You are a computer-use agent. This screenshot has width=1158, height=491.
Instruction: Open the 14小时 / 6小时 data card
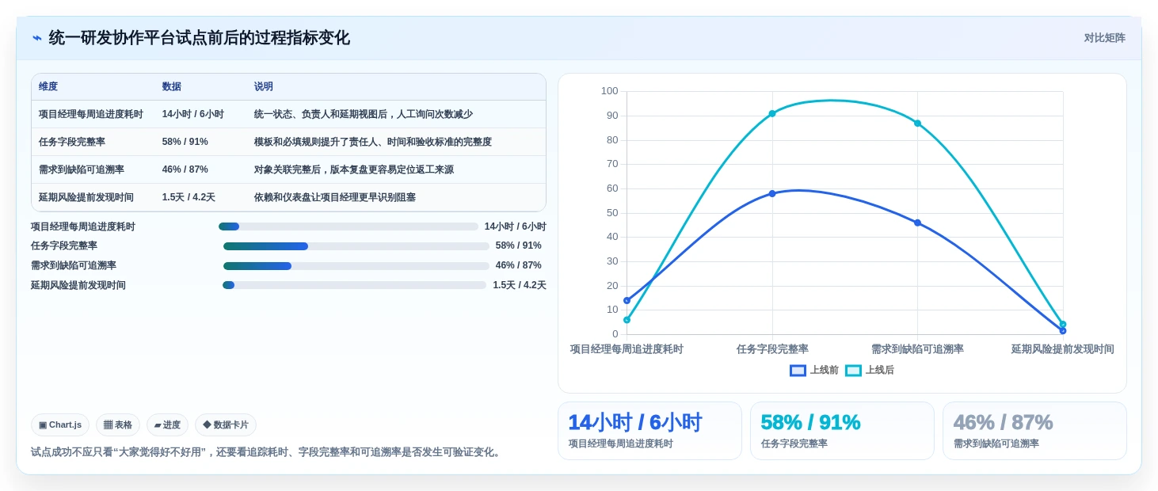point(649,431)
